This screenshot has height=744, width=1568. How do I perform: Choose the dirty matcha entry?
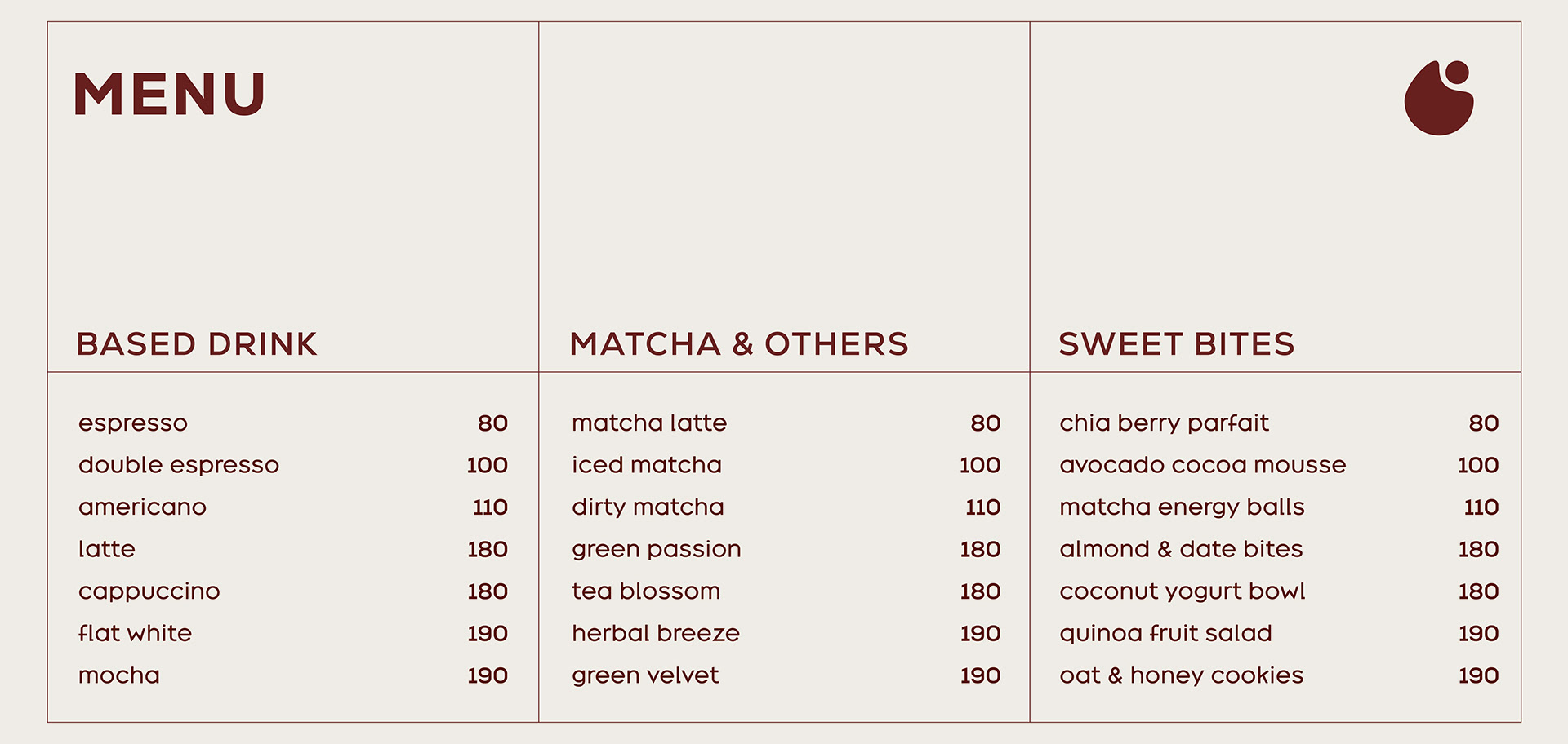pos(648,507)
